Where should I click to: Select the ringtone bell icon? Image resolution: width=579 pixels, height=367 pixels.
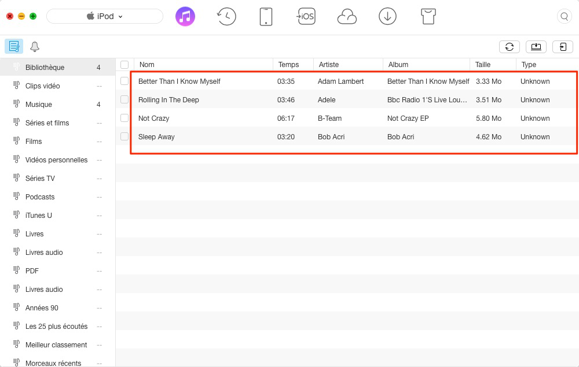click(x=35, y=46)
